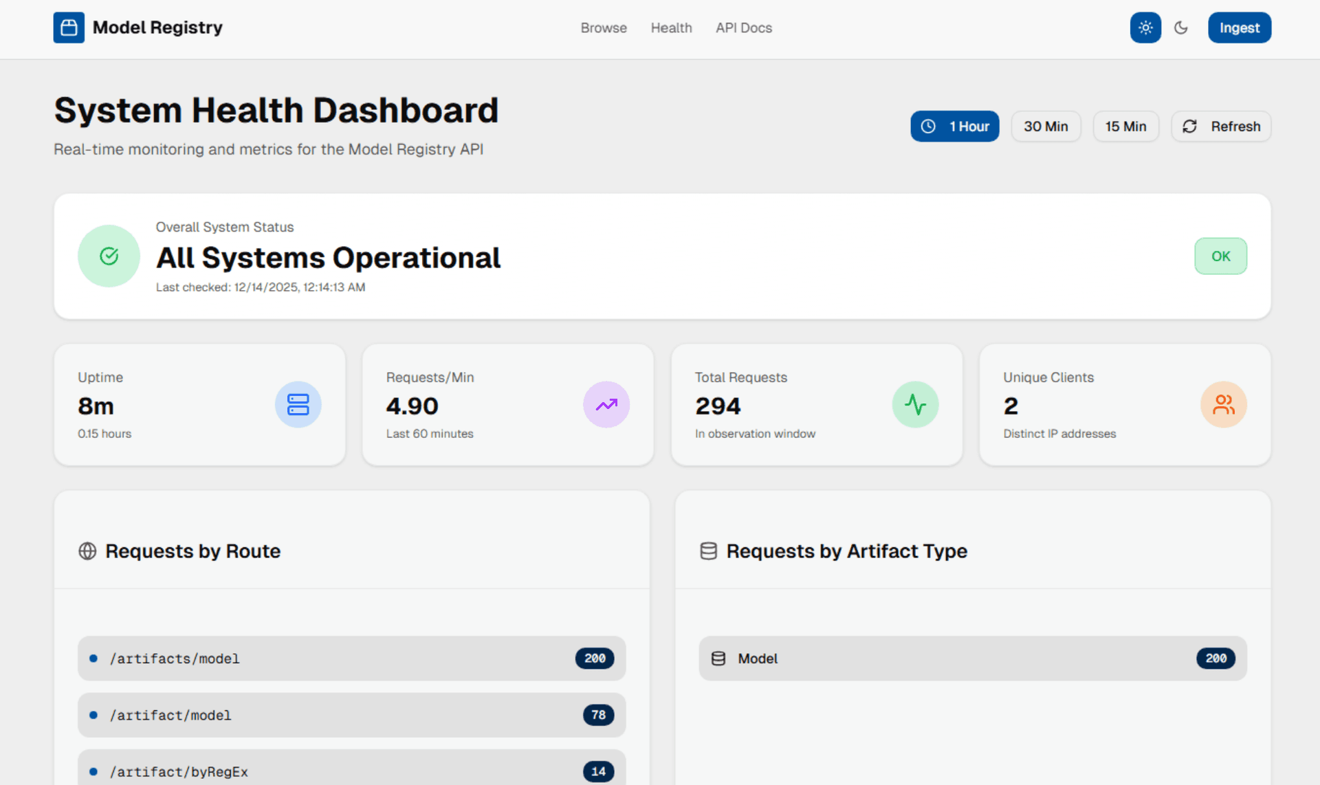This screenshot has width=1320, height=785.
Task: Open the Browse page
Action: 603,28
